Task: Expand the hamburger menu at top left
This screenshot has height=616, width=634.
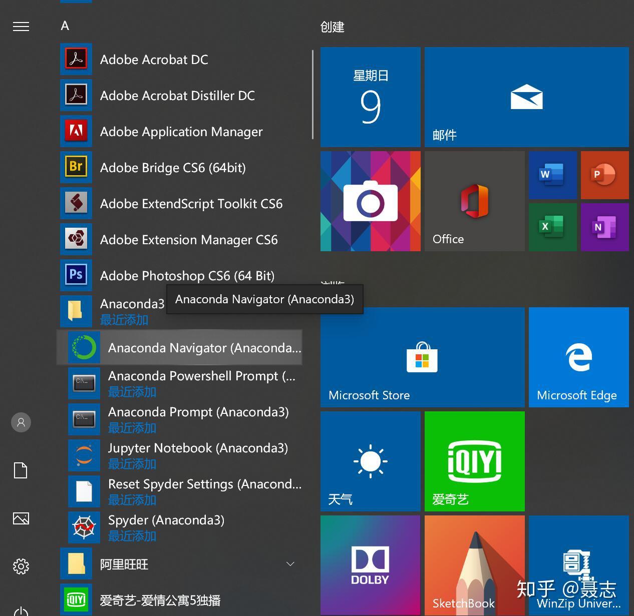Action: [21, 27]
